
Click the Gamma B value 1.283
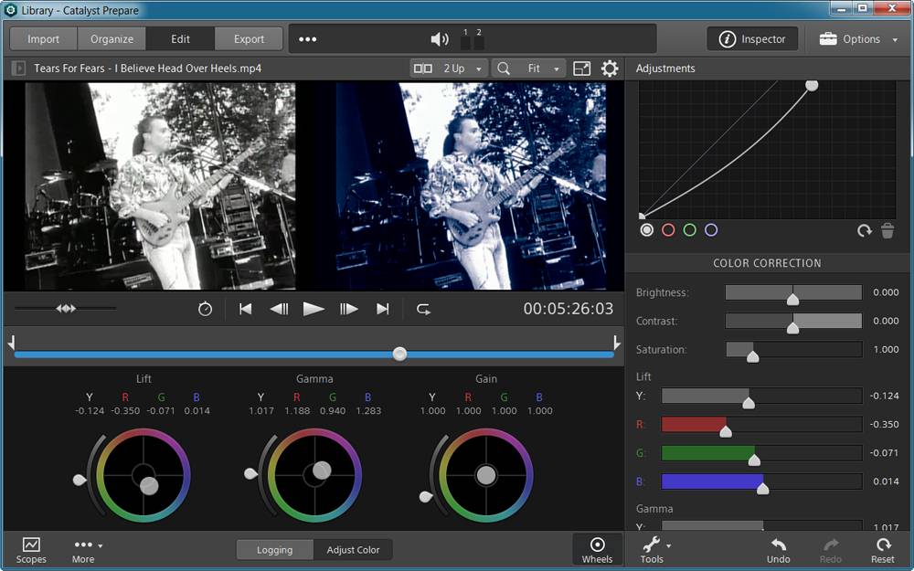coord(367,410)
